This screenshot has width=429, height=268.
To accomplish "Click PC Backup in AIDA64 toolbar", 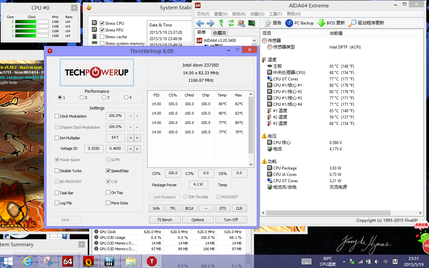I will (x=299, y=23).
